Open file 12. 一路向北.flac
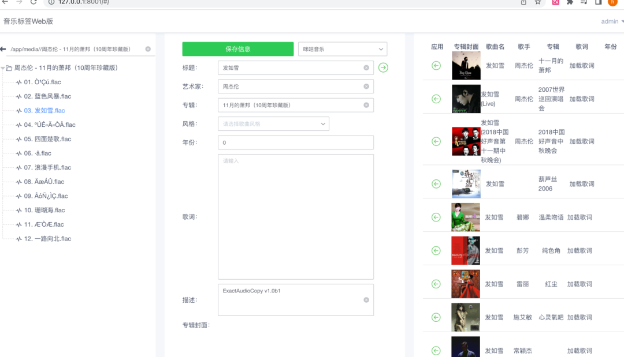The height and width of the screenshot is (357, 624). pos(47,239)
